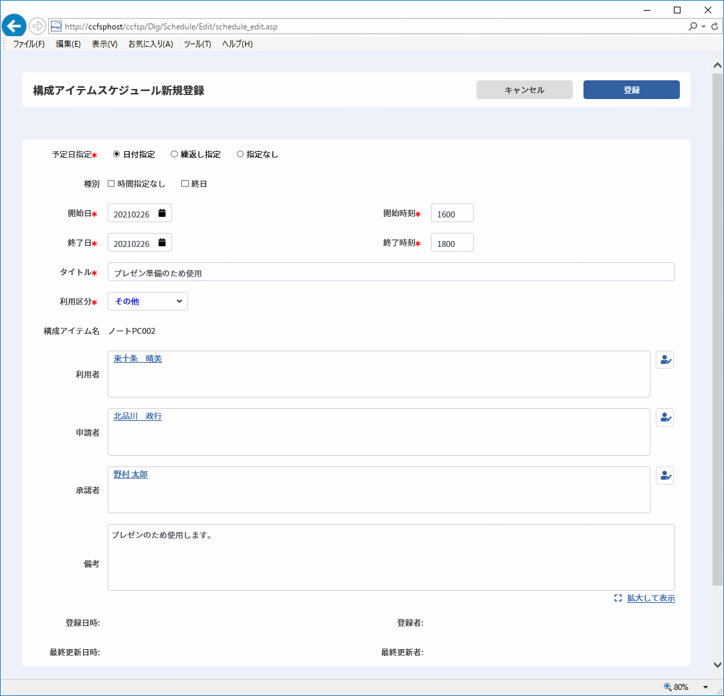Click the 開始時刻 field showing 1600
The width and height of the screenshot is (724, 696).
click(452, 213)
